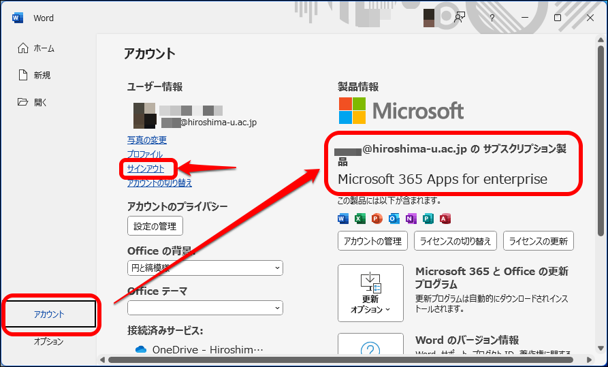Viewport: 608px width, 367px height.
Task: Click the feedback person icon in title bar
Action: point(460,18)
